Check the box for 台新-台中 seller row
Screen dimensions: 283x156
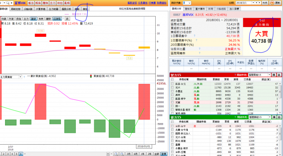173,126
